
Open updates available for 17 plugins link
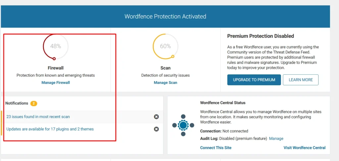point(50,129)
